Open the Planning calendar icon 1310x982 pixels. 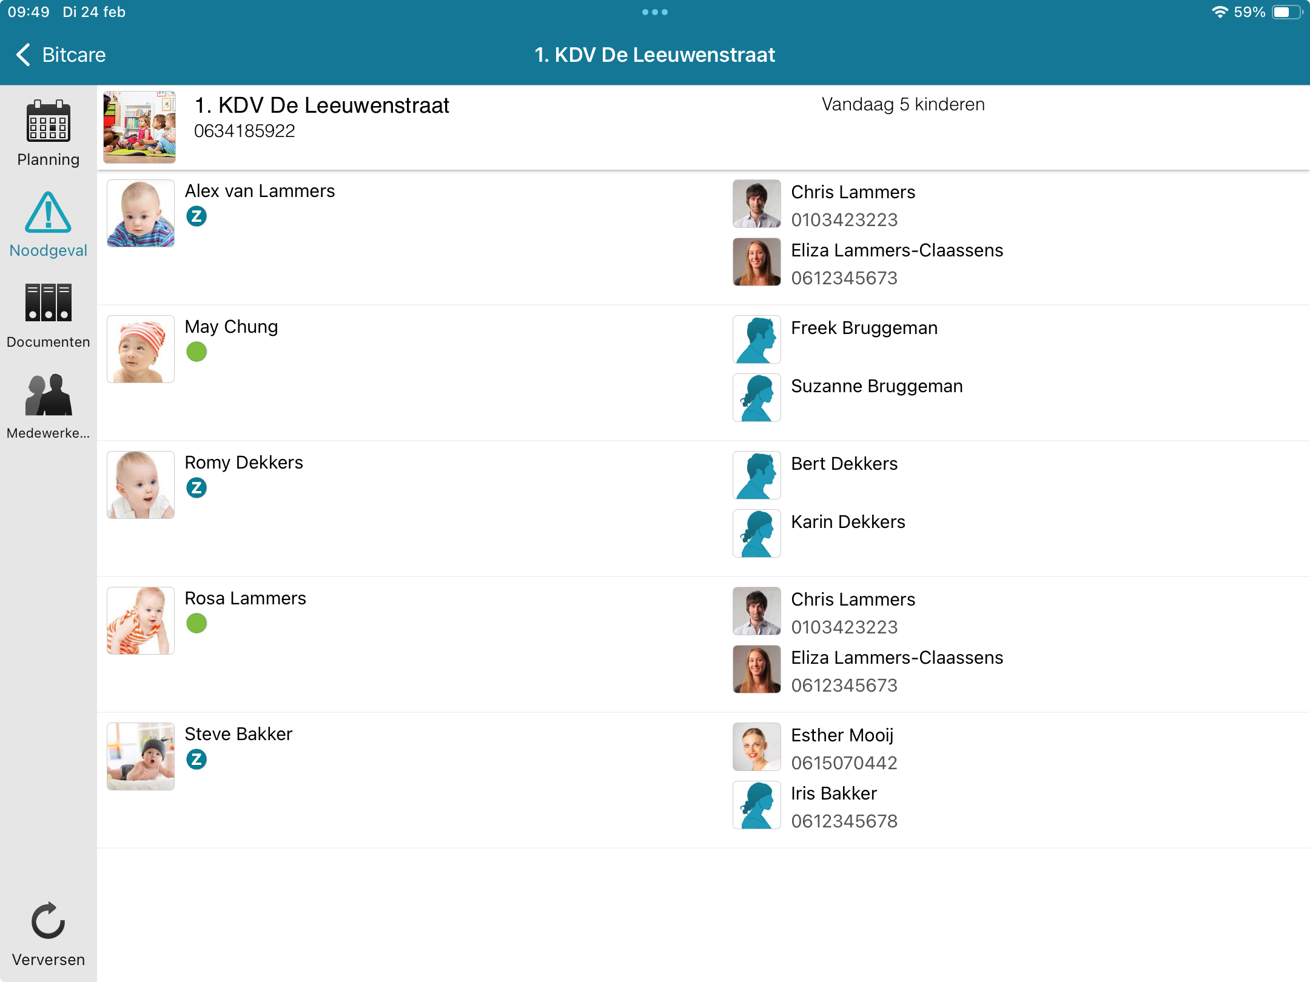(x=48, y=122)
